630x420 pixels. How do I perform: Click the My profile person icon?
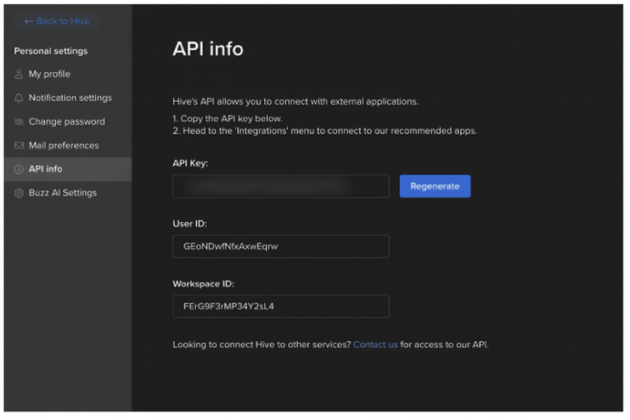19,75
